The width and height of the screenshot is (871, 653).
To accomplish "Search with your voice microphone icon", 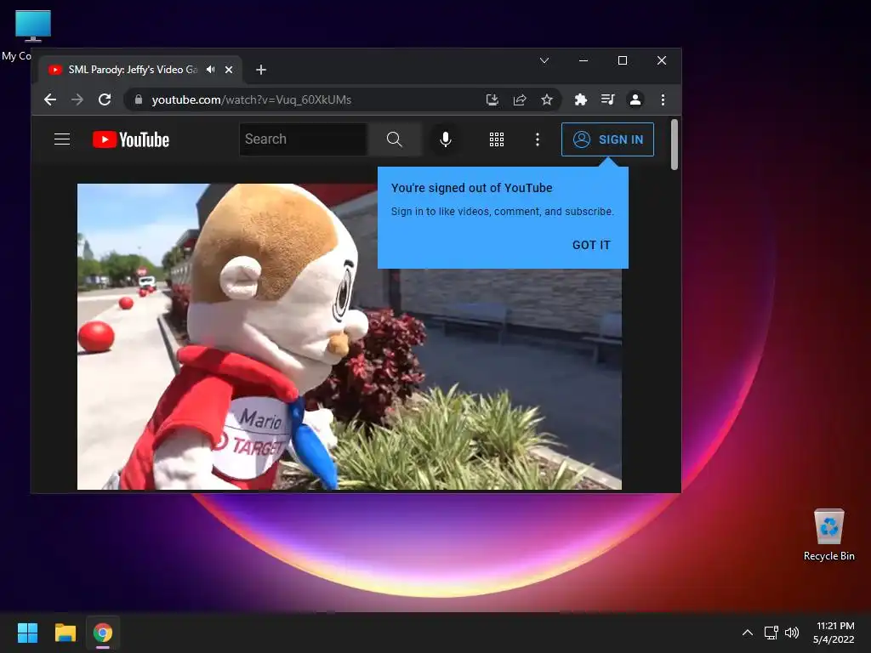I will click(x=445, y=139).
